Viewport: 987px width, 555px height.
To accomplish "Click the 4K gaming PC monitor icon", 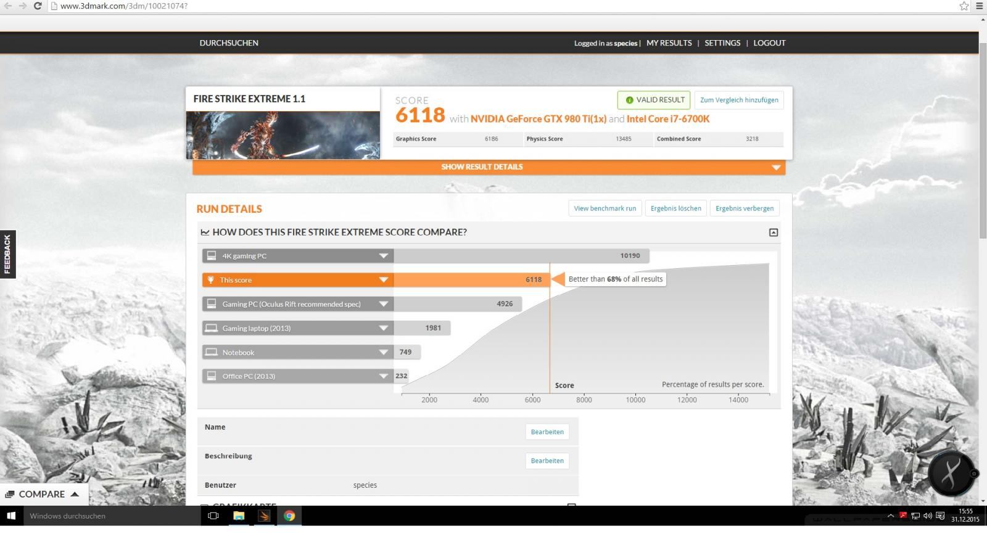I will pyautogui.click(x=212, y=255).
